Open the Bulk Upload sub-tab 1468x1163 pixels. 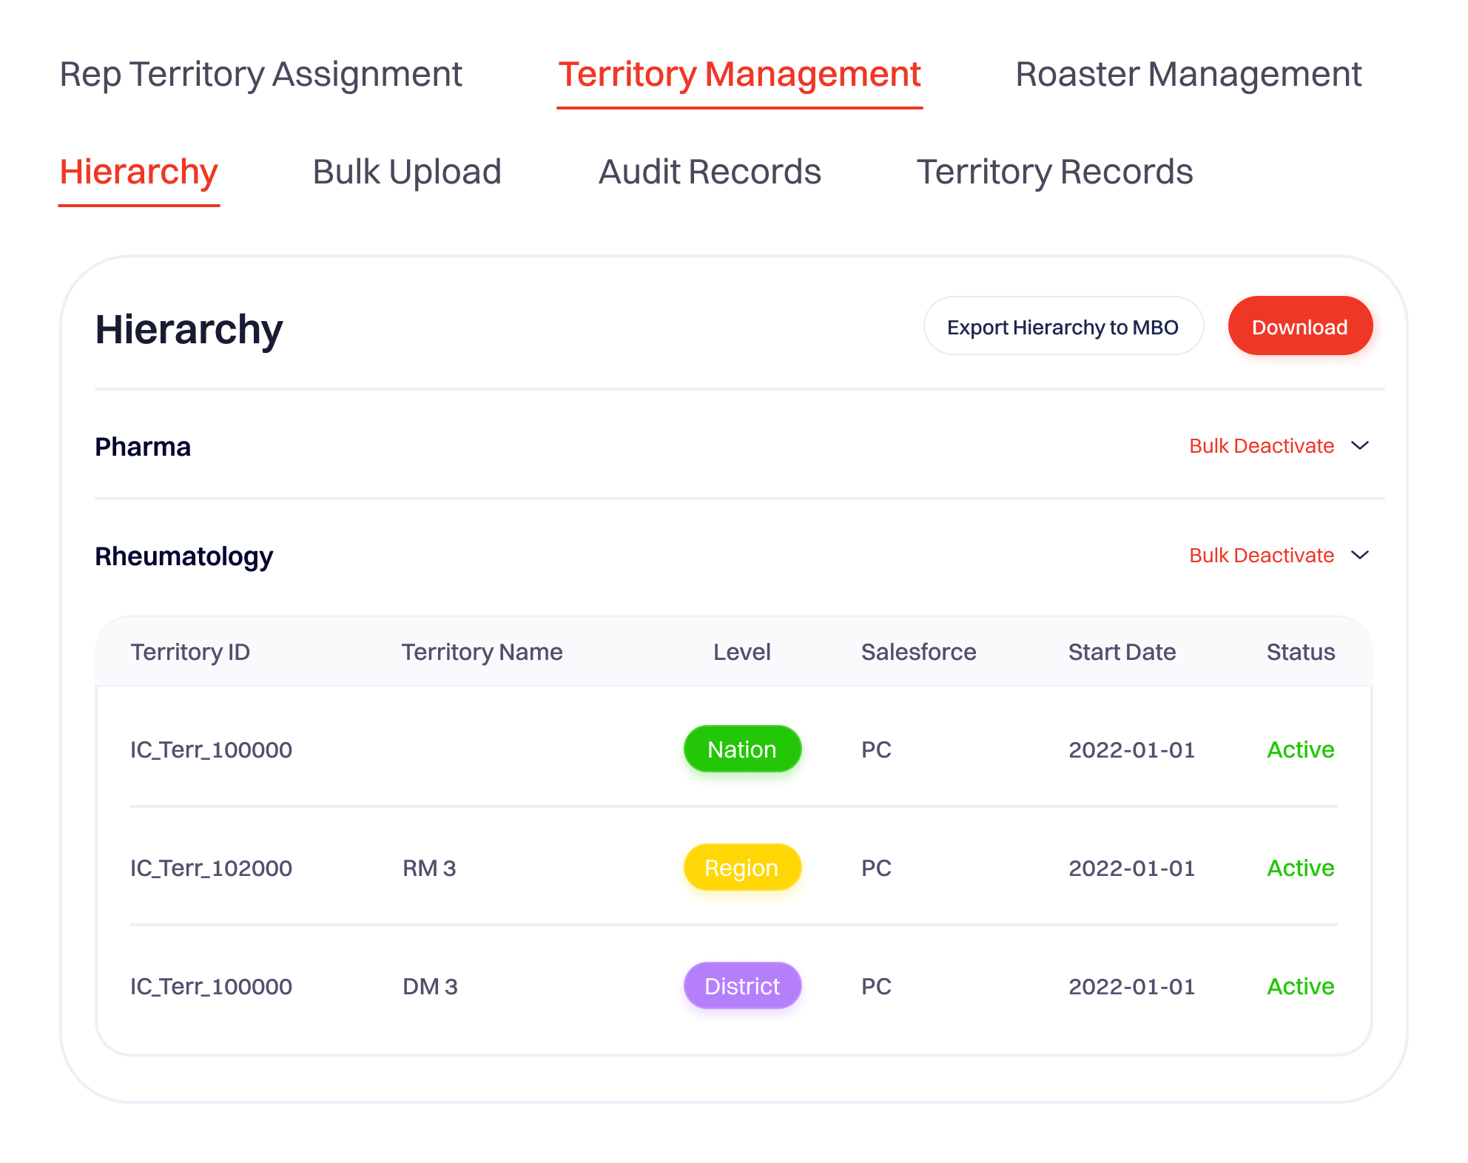point(407,172)
